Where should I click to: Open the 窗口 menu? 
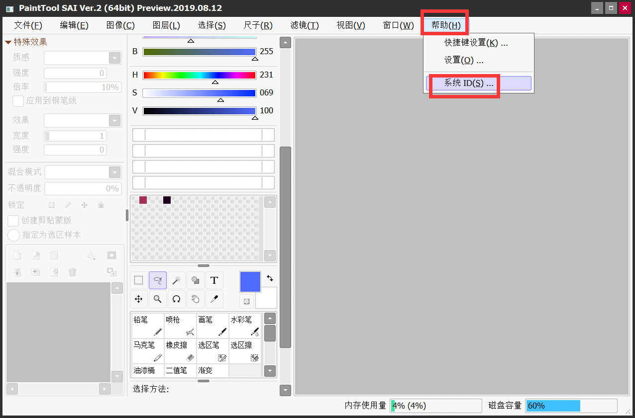pyautogui.click(x=398, y=25)
